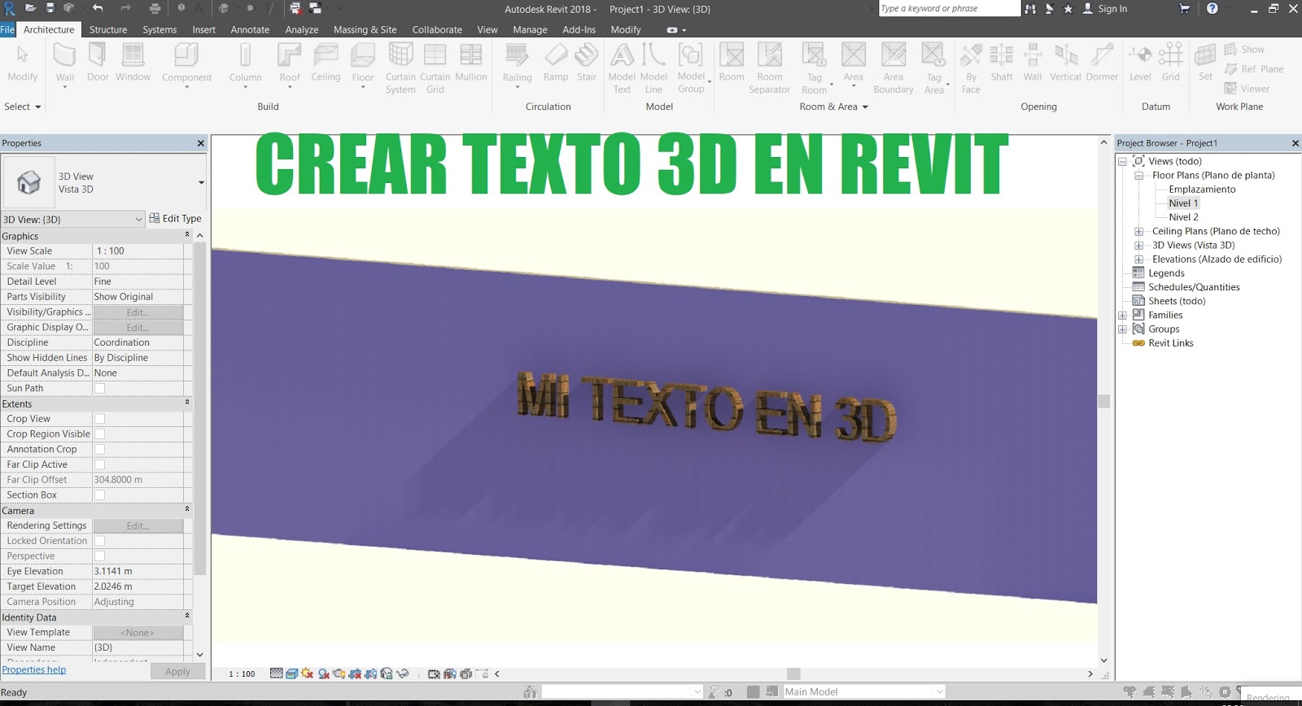
Task: Click Edit for Rendering Settings
Action: [138, 526]
